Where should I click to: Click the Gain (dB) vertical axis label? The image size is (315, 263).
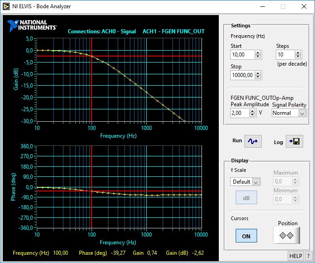tap(16, 79)
